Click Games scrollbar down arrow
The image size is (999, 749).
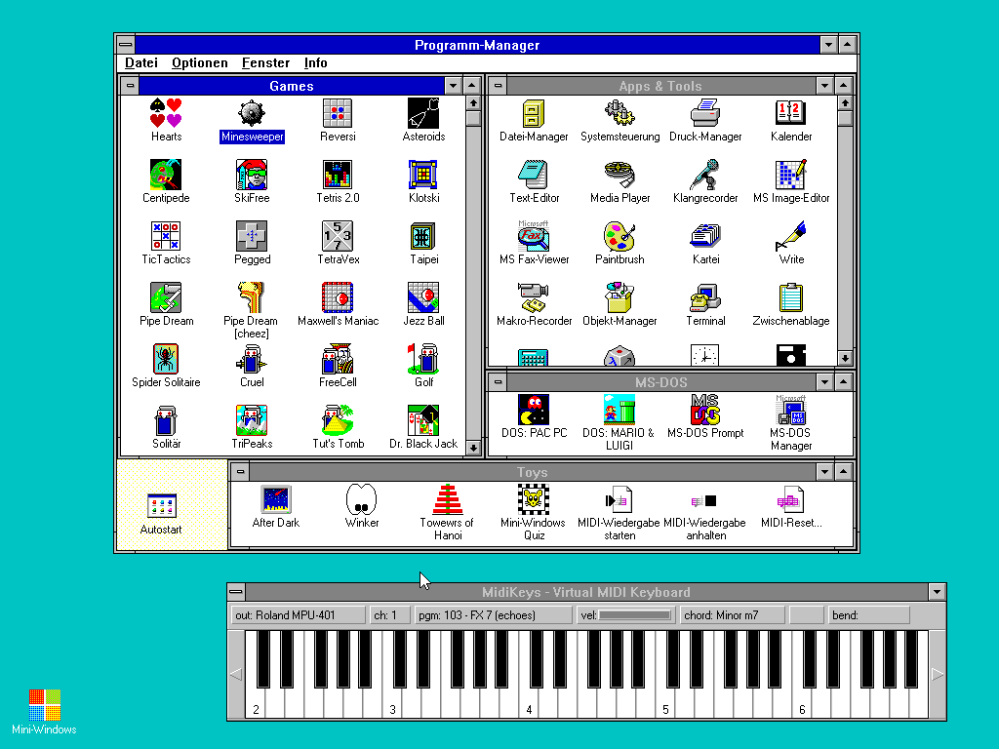[x=473, y=448]
